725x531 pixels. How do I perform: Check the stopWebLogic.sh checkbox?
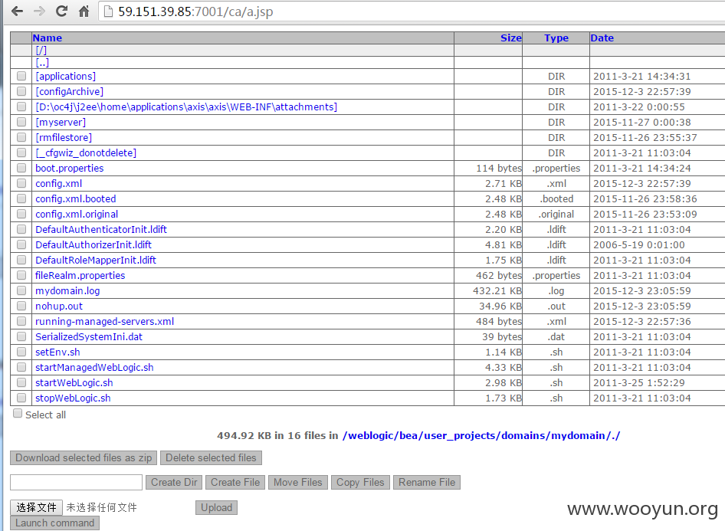point(21,398)
